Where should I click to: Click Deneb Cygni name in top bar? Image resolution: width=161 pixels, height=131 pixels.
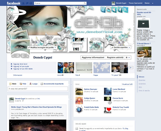(x=121, y=3)
